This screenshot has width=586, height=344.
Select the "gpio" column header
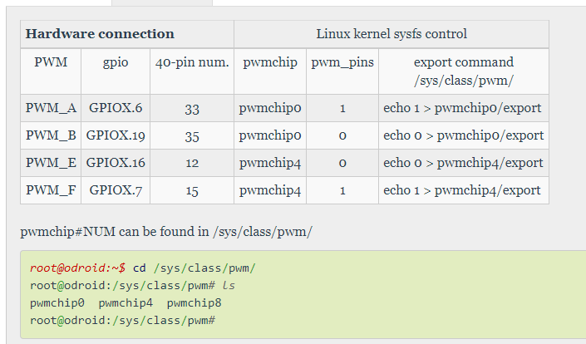coord(116,62)
